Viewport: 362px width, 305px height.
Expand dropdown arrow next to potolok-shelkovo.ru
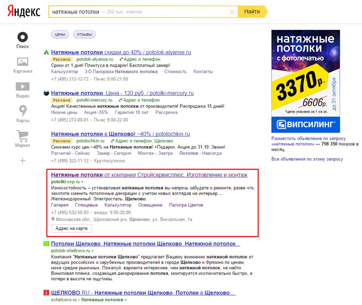tap(93, 251)
